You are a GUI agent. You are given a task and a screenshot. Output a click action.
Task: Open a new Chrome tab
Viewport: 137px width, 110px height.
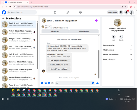tap(31, 2)
